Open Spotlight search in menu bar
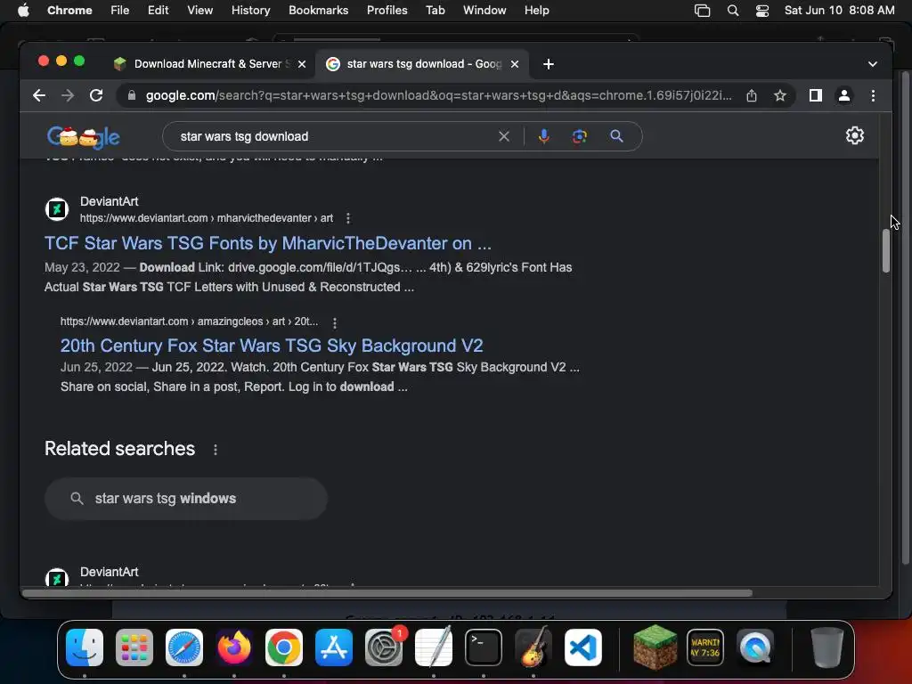 733,11
